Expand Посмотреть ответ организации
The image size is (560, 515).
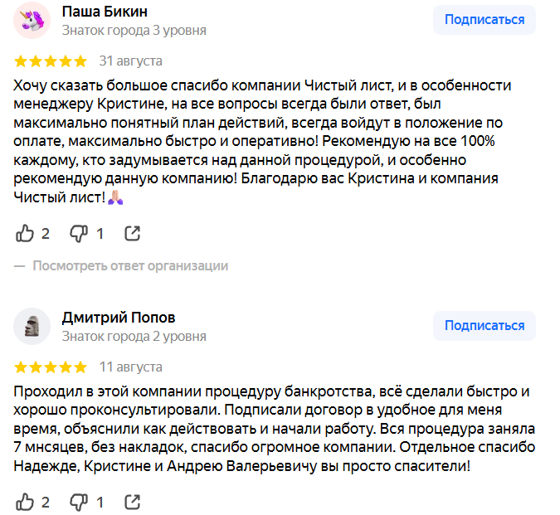click(x=130, y=266)
